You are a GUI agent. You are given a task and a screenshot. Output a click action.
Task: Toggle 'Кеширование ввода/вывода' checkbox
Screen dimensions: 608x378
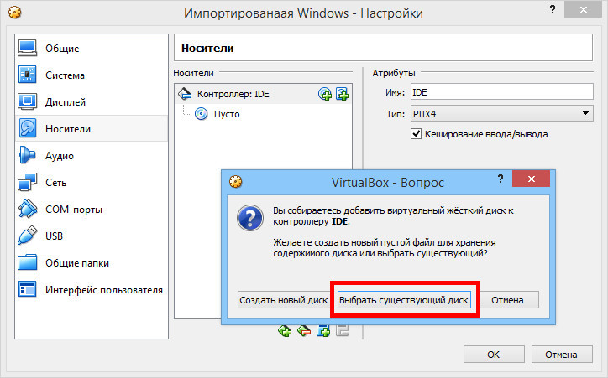pyautogui.click(x=416, y=134)
